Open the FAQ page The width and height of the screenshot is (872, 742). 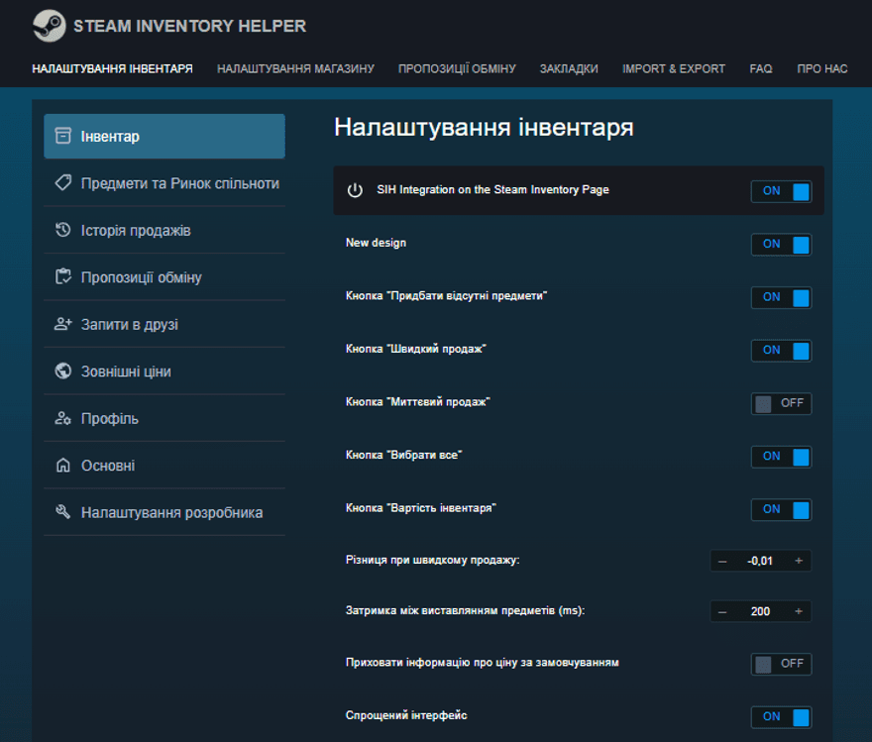pyautogui.click(x=760, y=68)
